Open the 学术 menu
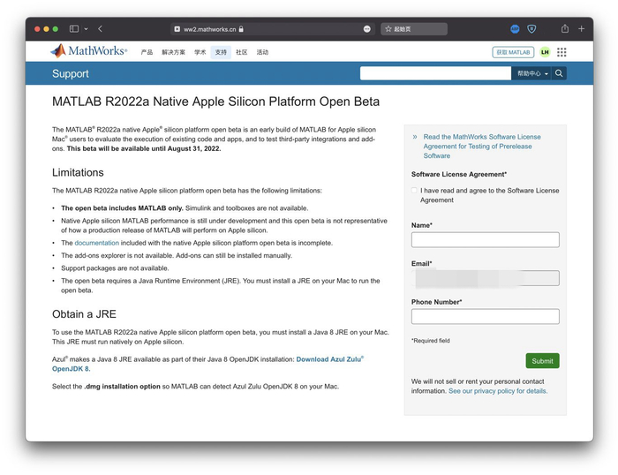The height and width of the screenshot is (475, 618). (x=200, y=52)
